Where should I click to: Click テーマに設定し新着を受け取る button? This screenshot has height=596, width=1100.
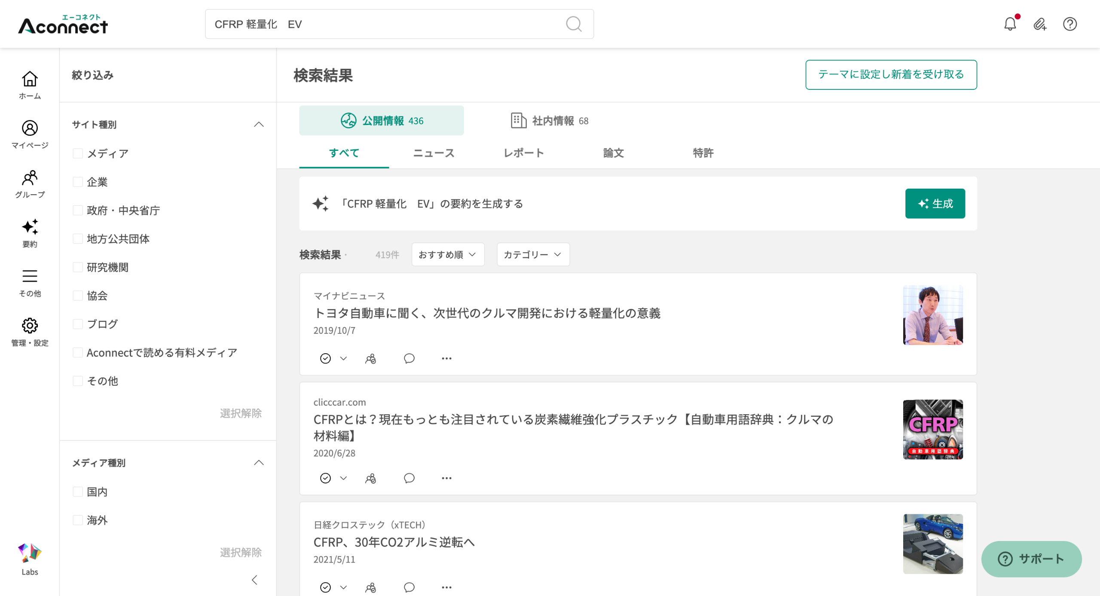(891, 75)
